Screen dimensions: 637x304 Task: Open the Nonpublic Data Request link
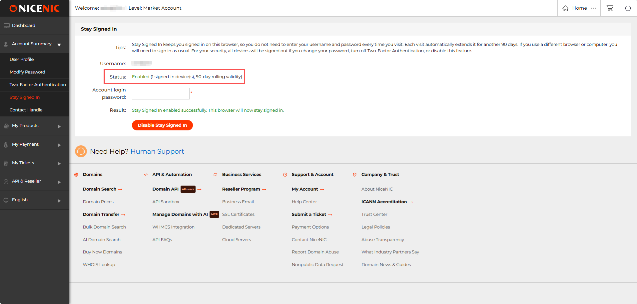(318, 265)
